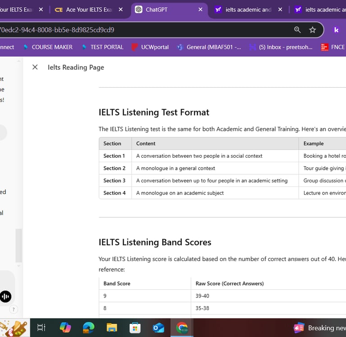This screenshot has height=337, width=346.
Task: Click the voice mode waveform button
Action: coord(5,297)
